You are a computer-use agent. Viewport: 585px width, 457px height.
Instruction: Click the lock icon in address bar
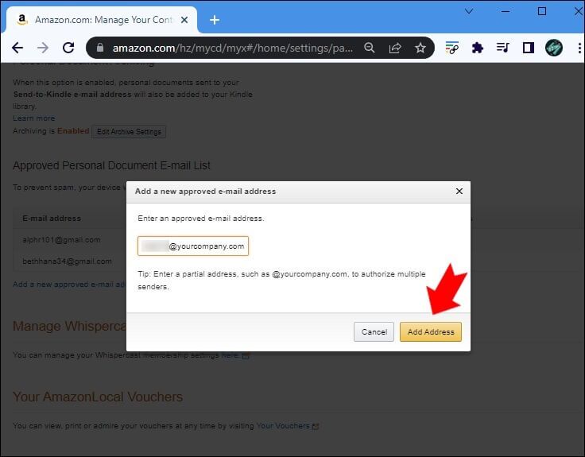click(x=99, y=48)
